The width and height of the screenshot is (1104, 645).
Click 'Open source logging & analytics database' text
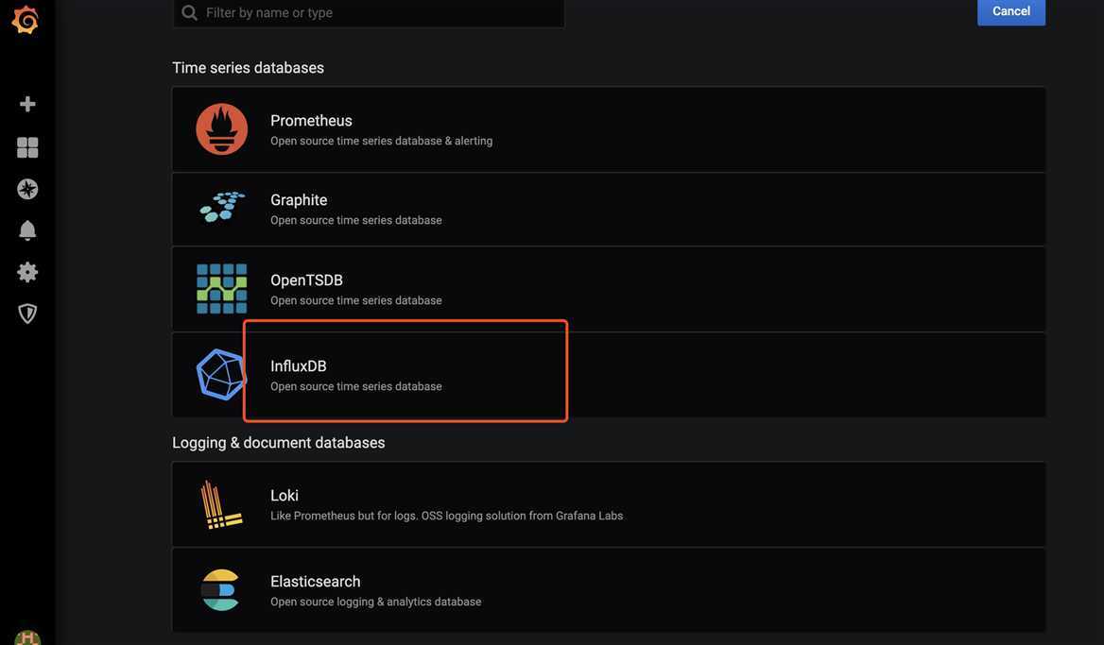tap(376, 602)
